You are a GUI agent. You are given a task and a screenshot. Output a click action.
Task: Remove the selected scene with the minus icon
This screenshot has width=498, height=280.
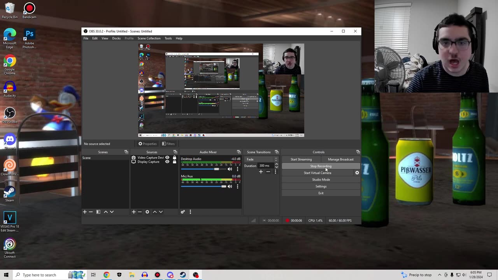91,212
